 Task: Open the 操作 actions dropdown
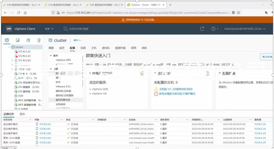(x=77, y=40)
